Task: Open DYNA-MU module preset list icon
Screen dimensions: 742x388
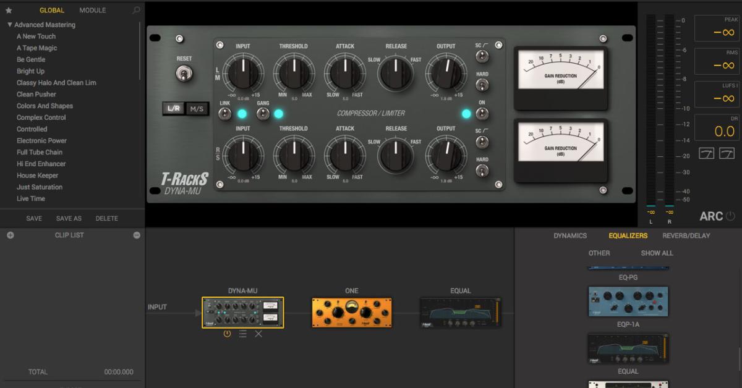Action: click(243, 334)
